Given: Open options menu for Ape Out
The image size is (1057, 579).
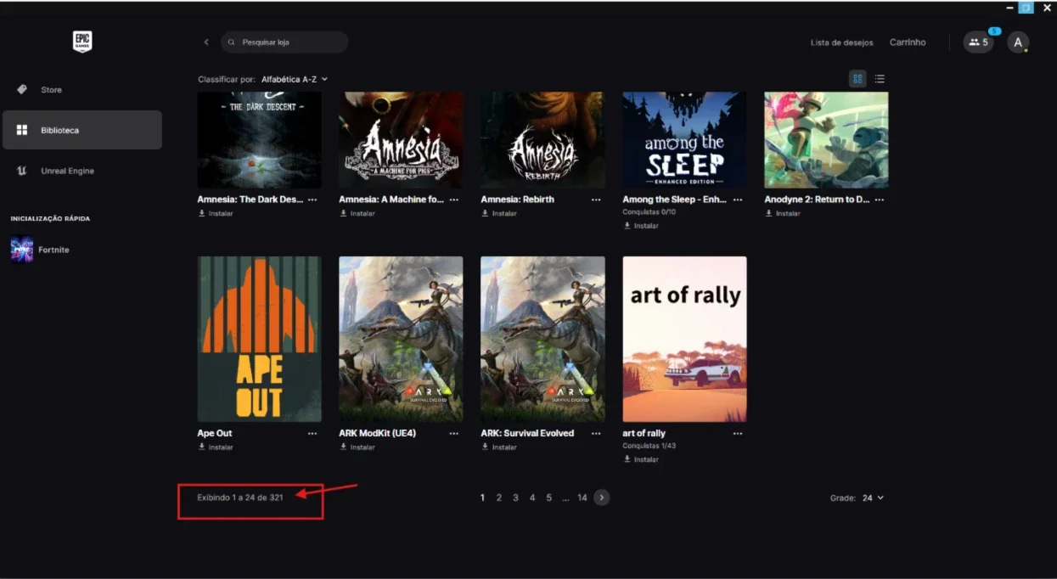Looking at the screenshot, I should 312,433.
